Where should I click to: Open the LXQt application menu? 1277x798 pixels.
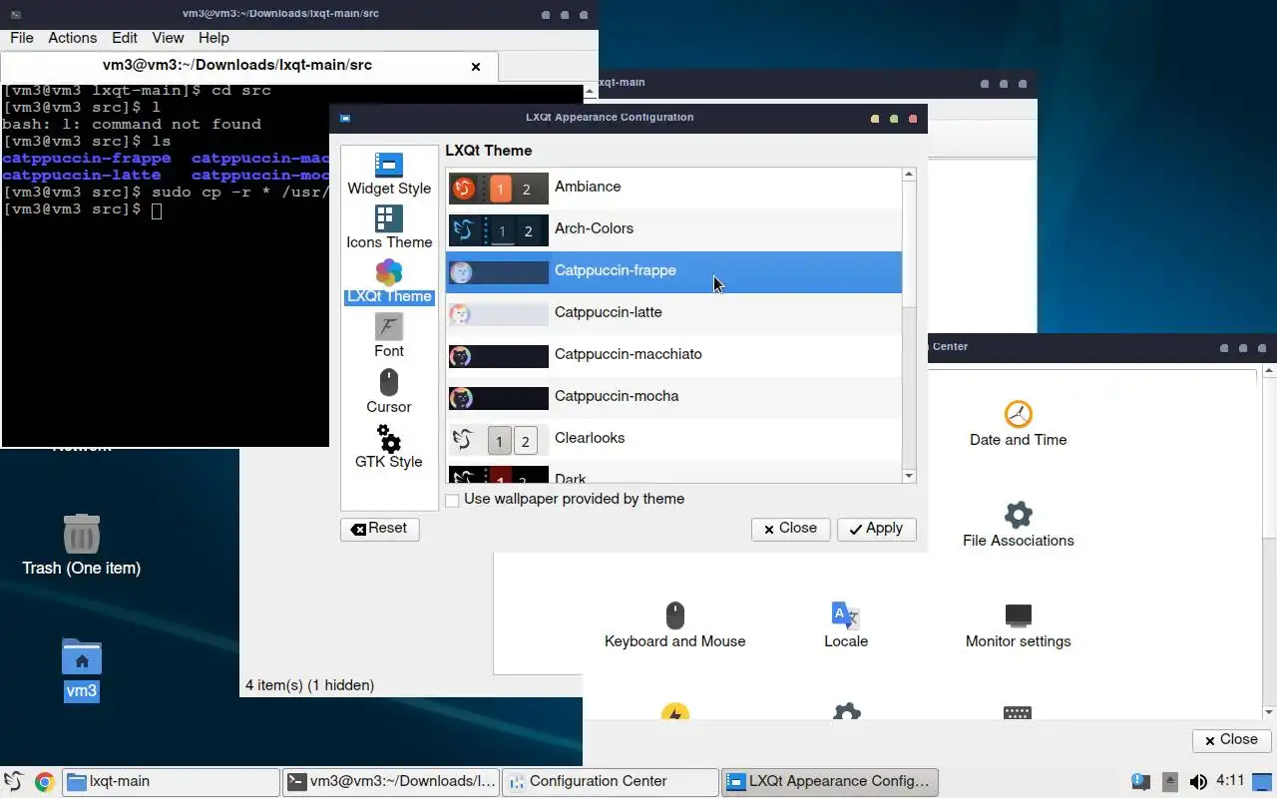point(14,782)
